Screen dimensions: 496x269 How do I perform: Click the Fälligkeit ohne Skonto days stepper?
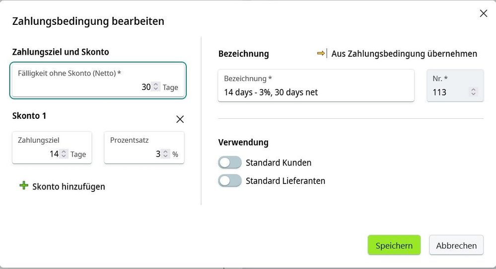pyautogui.click(x=156, y=87)
